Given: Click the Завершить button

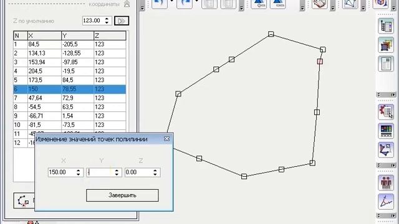Looking at the screenshot, I should pos(122,195).
